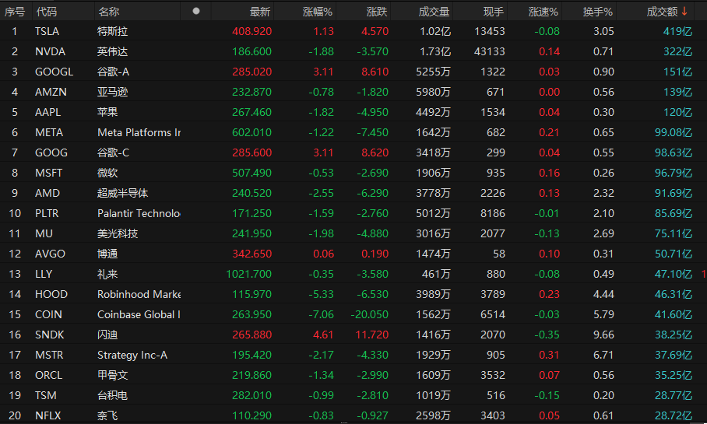Sort by the 涨跌 column header

(377, 12)
